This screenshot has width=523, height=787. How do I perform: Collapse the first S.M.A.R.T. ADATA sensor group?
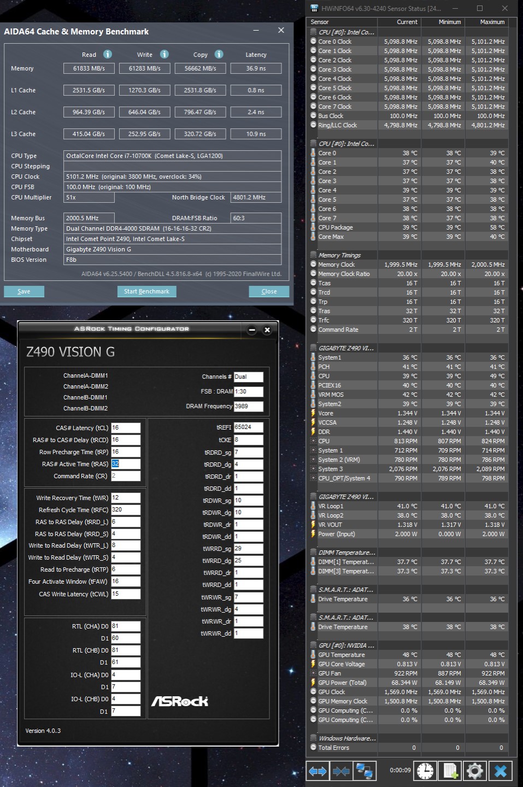pos(314,590)
